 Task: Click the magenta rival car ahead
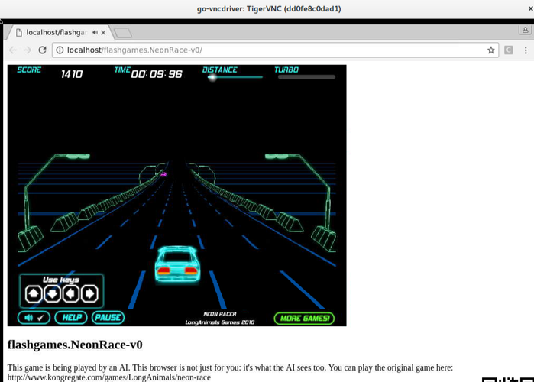[163, 175]
